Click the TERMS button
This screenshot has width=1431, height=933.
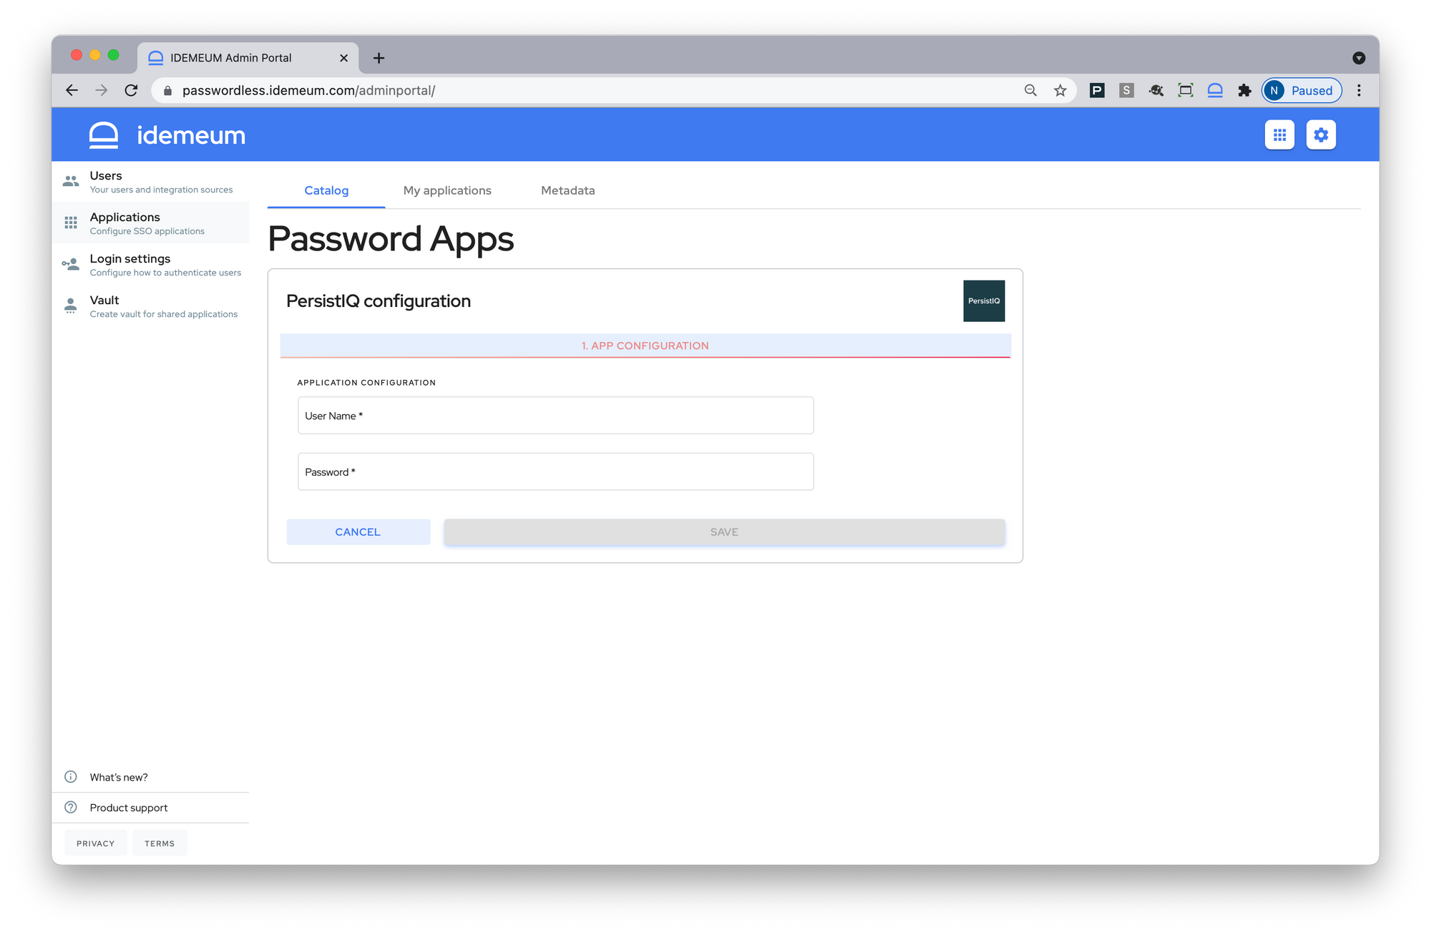(x=160, y=843)
